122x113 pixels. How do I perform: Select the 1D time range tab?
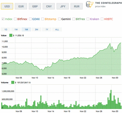(6, 30)
